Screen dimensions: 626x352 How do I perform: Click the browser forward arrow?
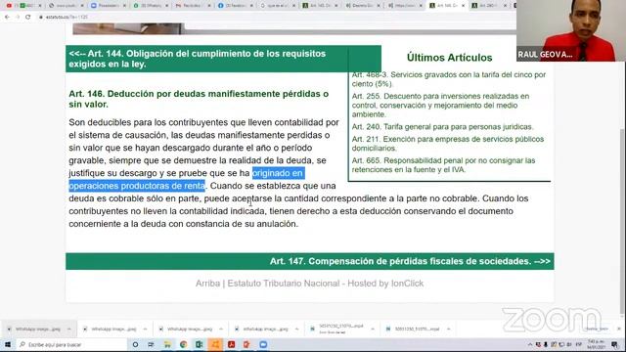tap(18, 18)
